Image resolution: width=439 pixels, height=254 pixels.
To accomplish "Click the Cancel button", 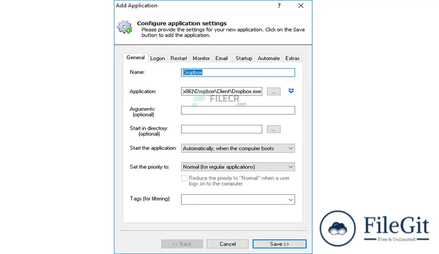I will pos(227,244).
